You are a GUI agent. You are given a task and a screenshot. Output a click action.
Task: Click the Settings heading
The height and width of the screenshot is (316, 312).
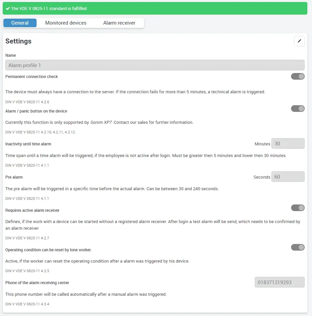(x=18, y=41)
